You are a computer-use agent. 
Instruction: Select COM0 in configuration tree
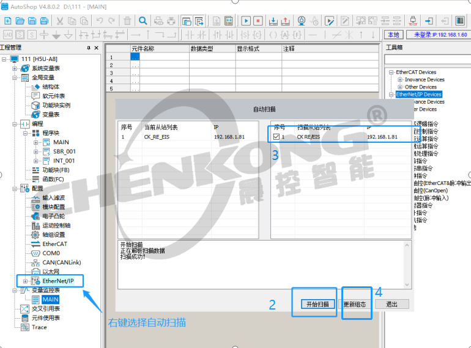[51, 253]
